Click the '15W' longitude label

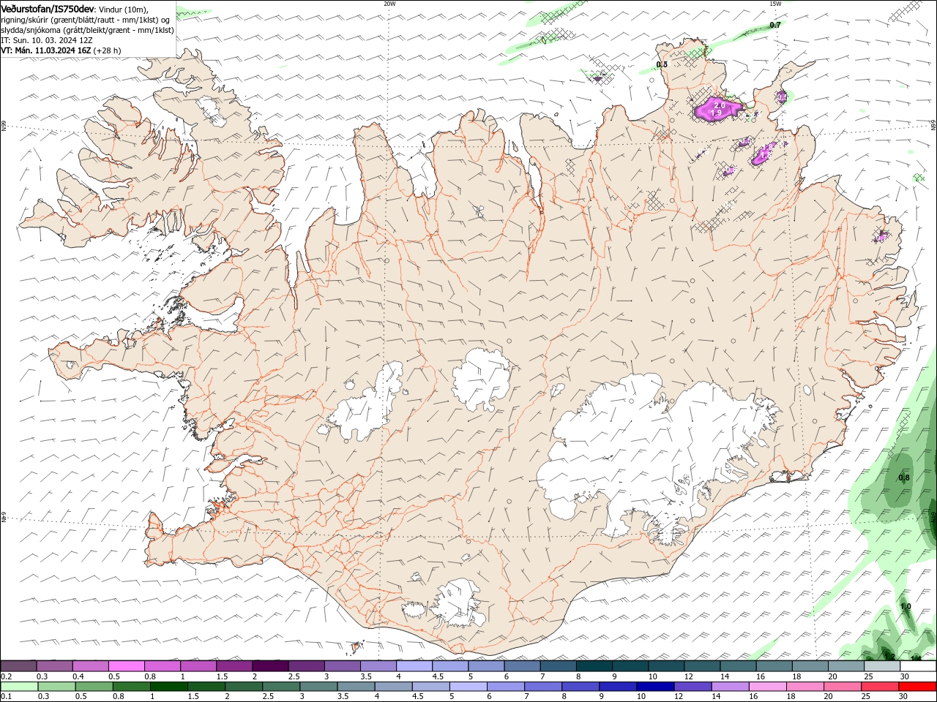775,4
